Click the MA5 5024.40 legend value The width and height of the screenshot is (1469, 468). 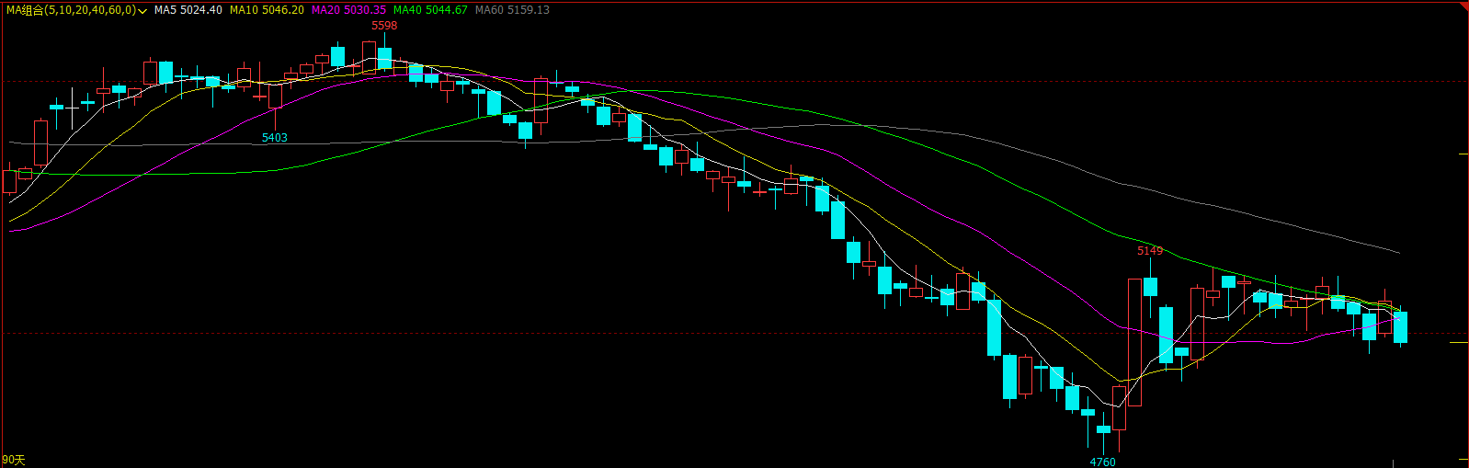pyautogui.click(x=188, y=10)
